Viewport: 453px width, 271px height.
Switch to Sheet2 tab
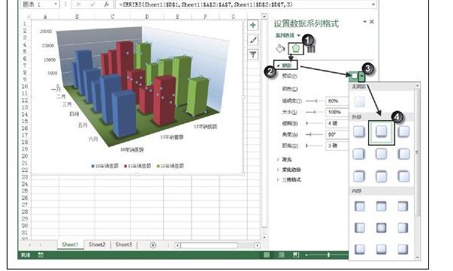(x=97, y=245)
